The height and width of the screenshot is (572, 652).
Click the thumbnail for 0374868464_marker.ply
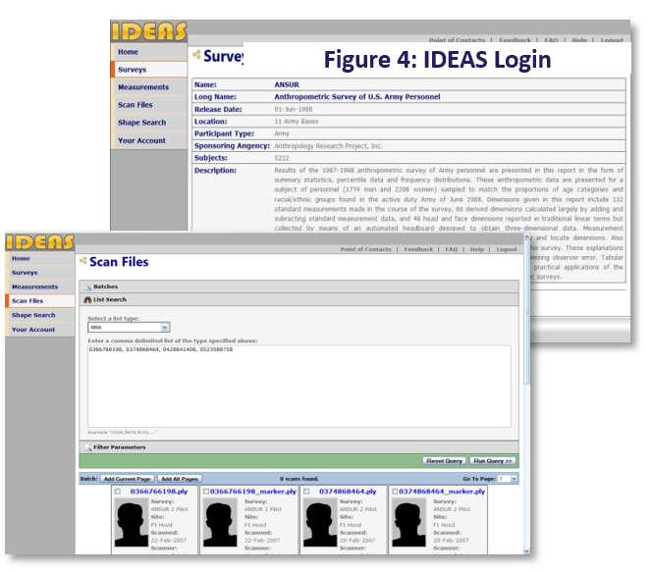(x=408, y=523)
